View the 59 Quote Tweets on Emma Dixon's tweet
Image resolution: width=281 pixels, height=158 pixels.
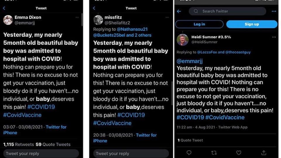coord(53,144)
